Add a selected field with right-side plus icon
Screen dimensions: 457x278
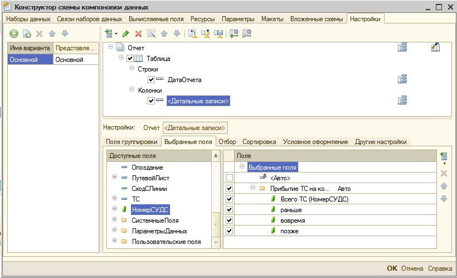[x=444, y=157]
